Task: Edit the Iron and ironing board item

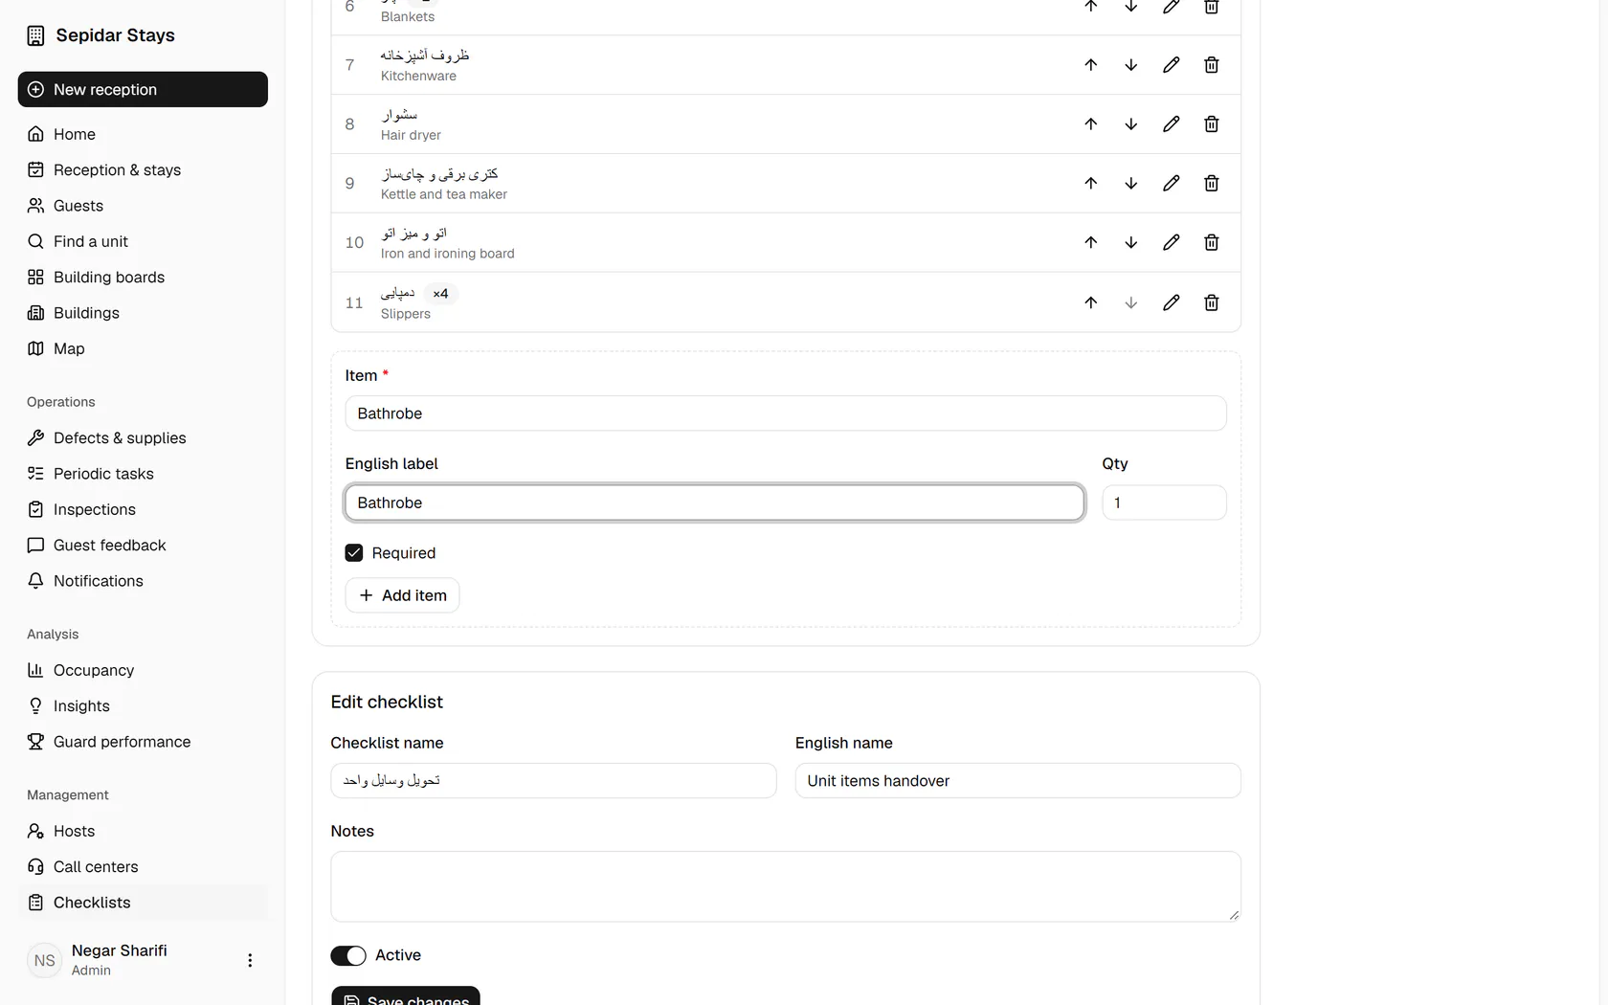Action: 1171,243
